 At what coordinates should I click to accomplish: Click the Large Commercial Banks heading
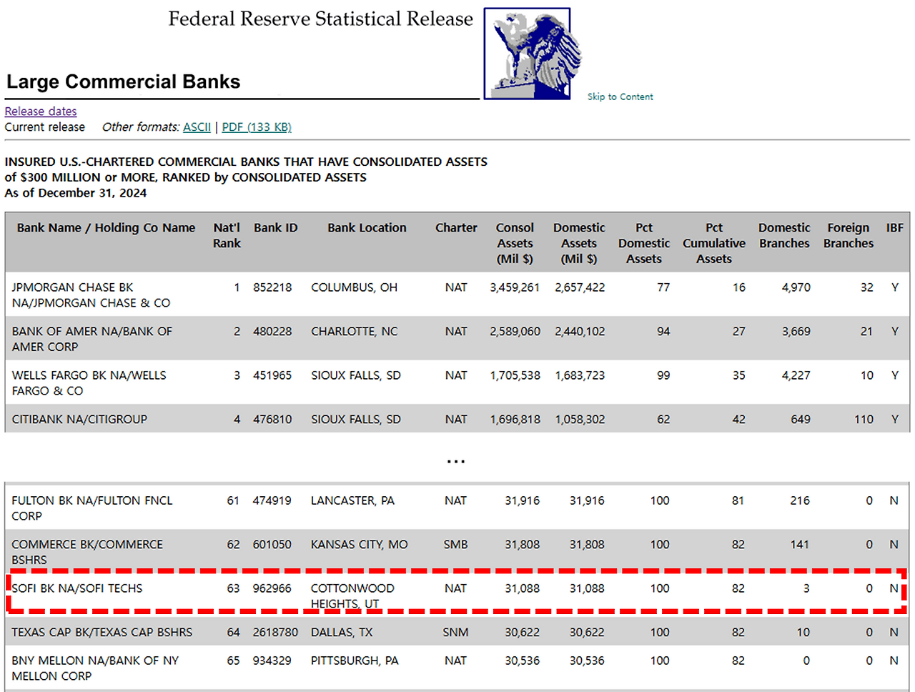point(124,81)
